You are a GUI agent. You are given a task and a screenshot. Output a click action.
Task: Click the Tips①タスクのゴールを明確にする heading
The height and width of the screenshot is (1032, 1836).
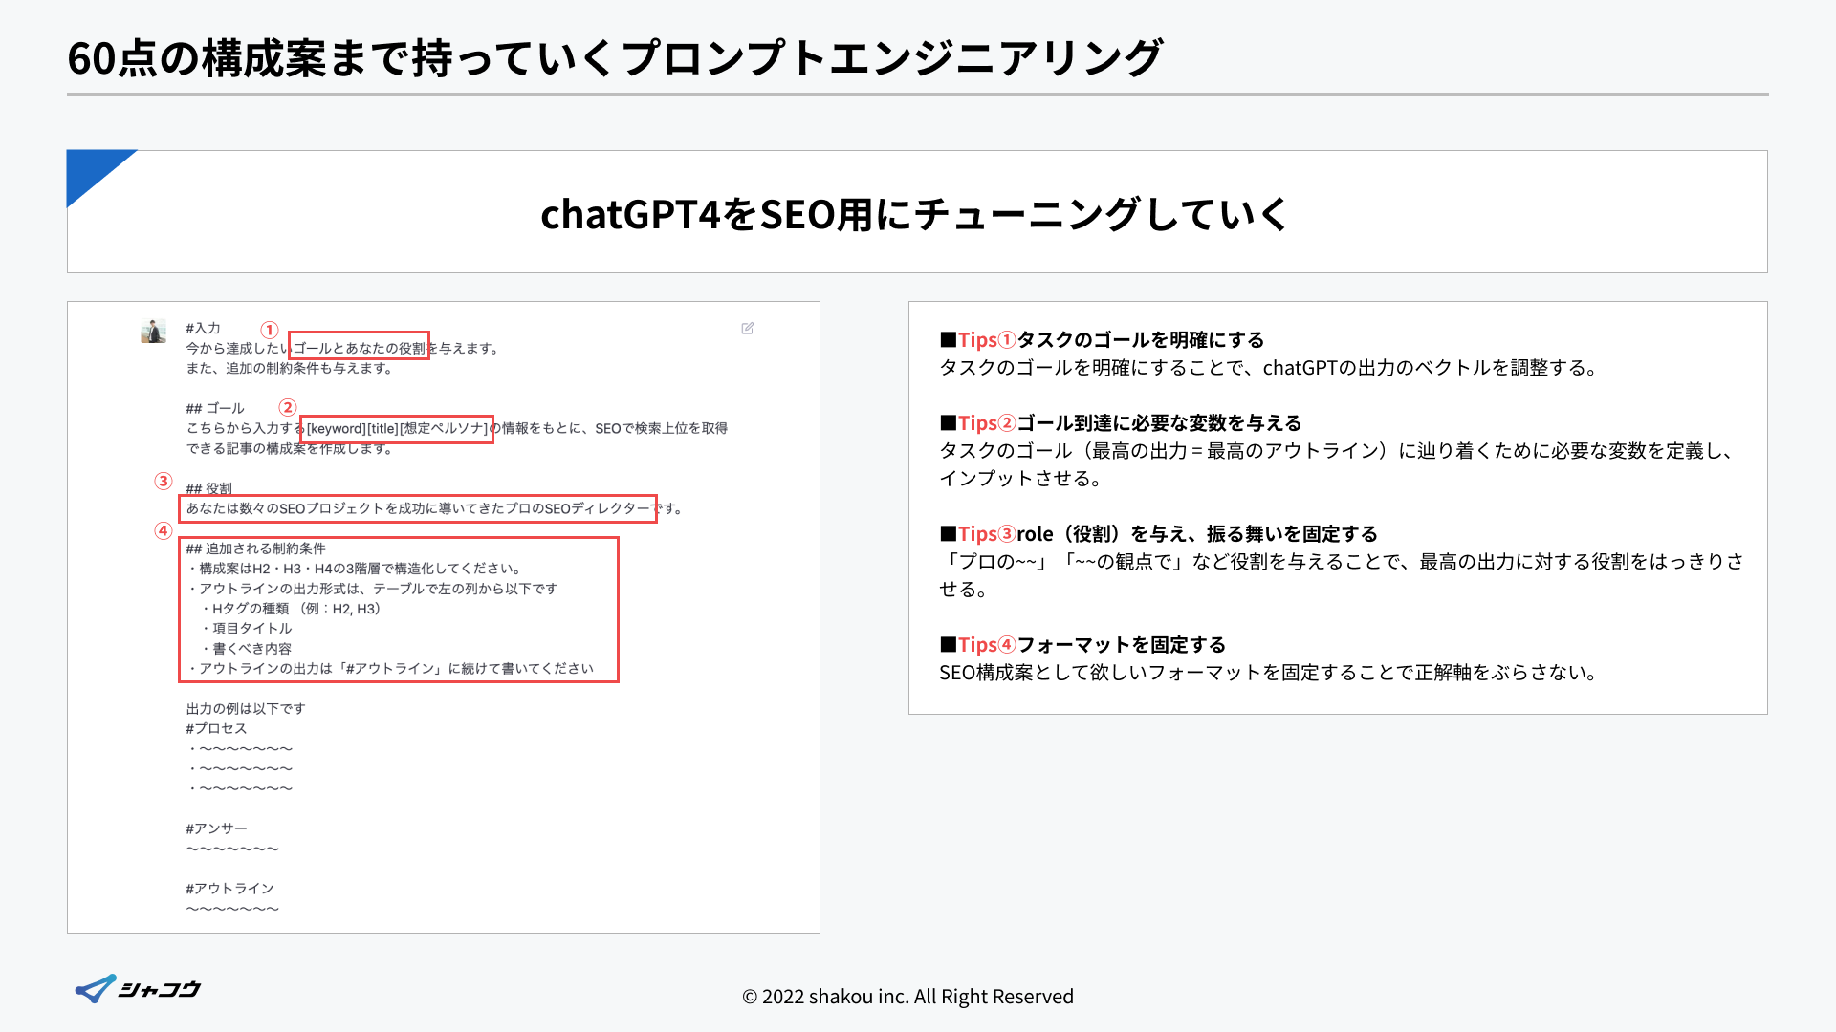(x=1100, y=339)
